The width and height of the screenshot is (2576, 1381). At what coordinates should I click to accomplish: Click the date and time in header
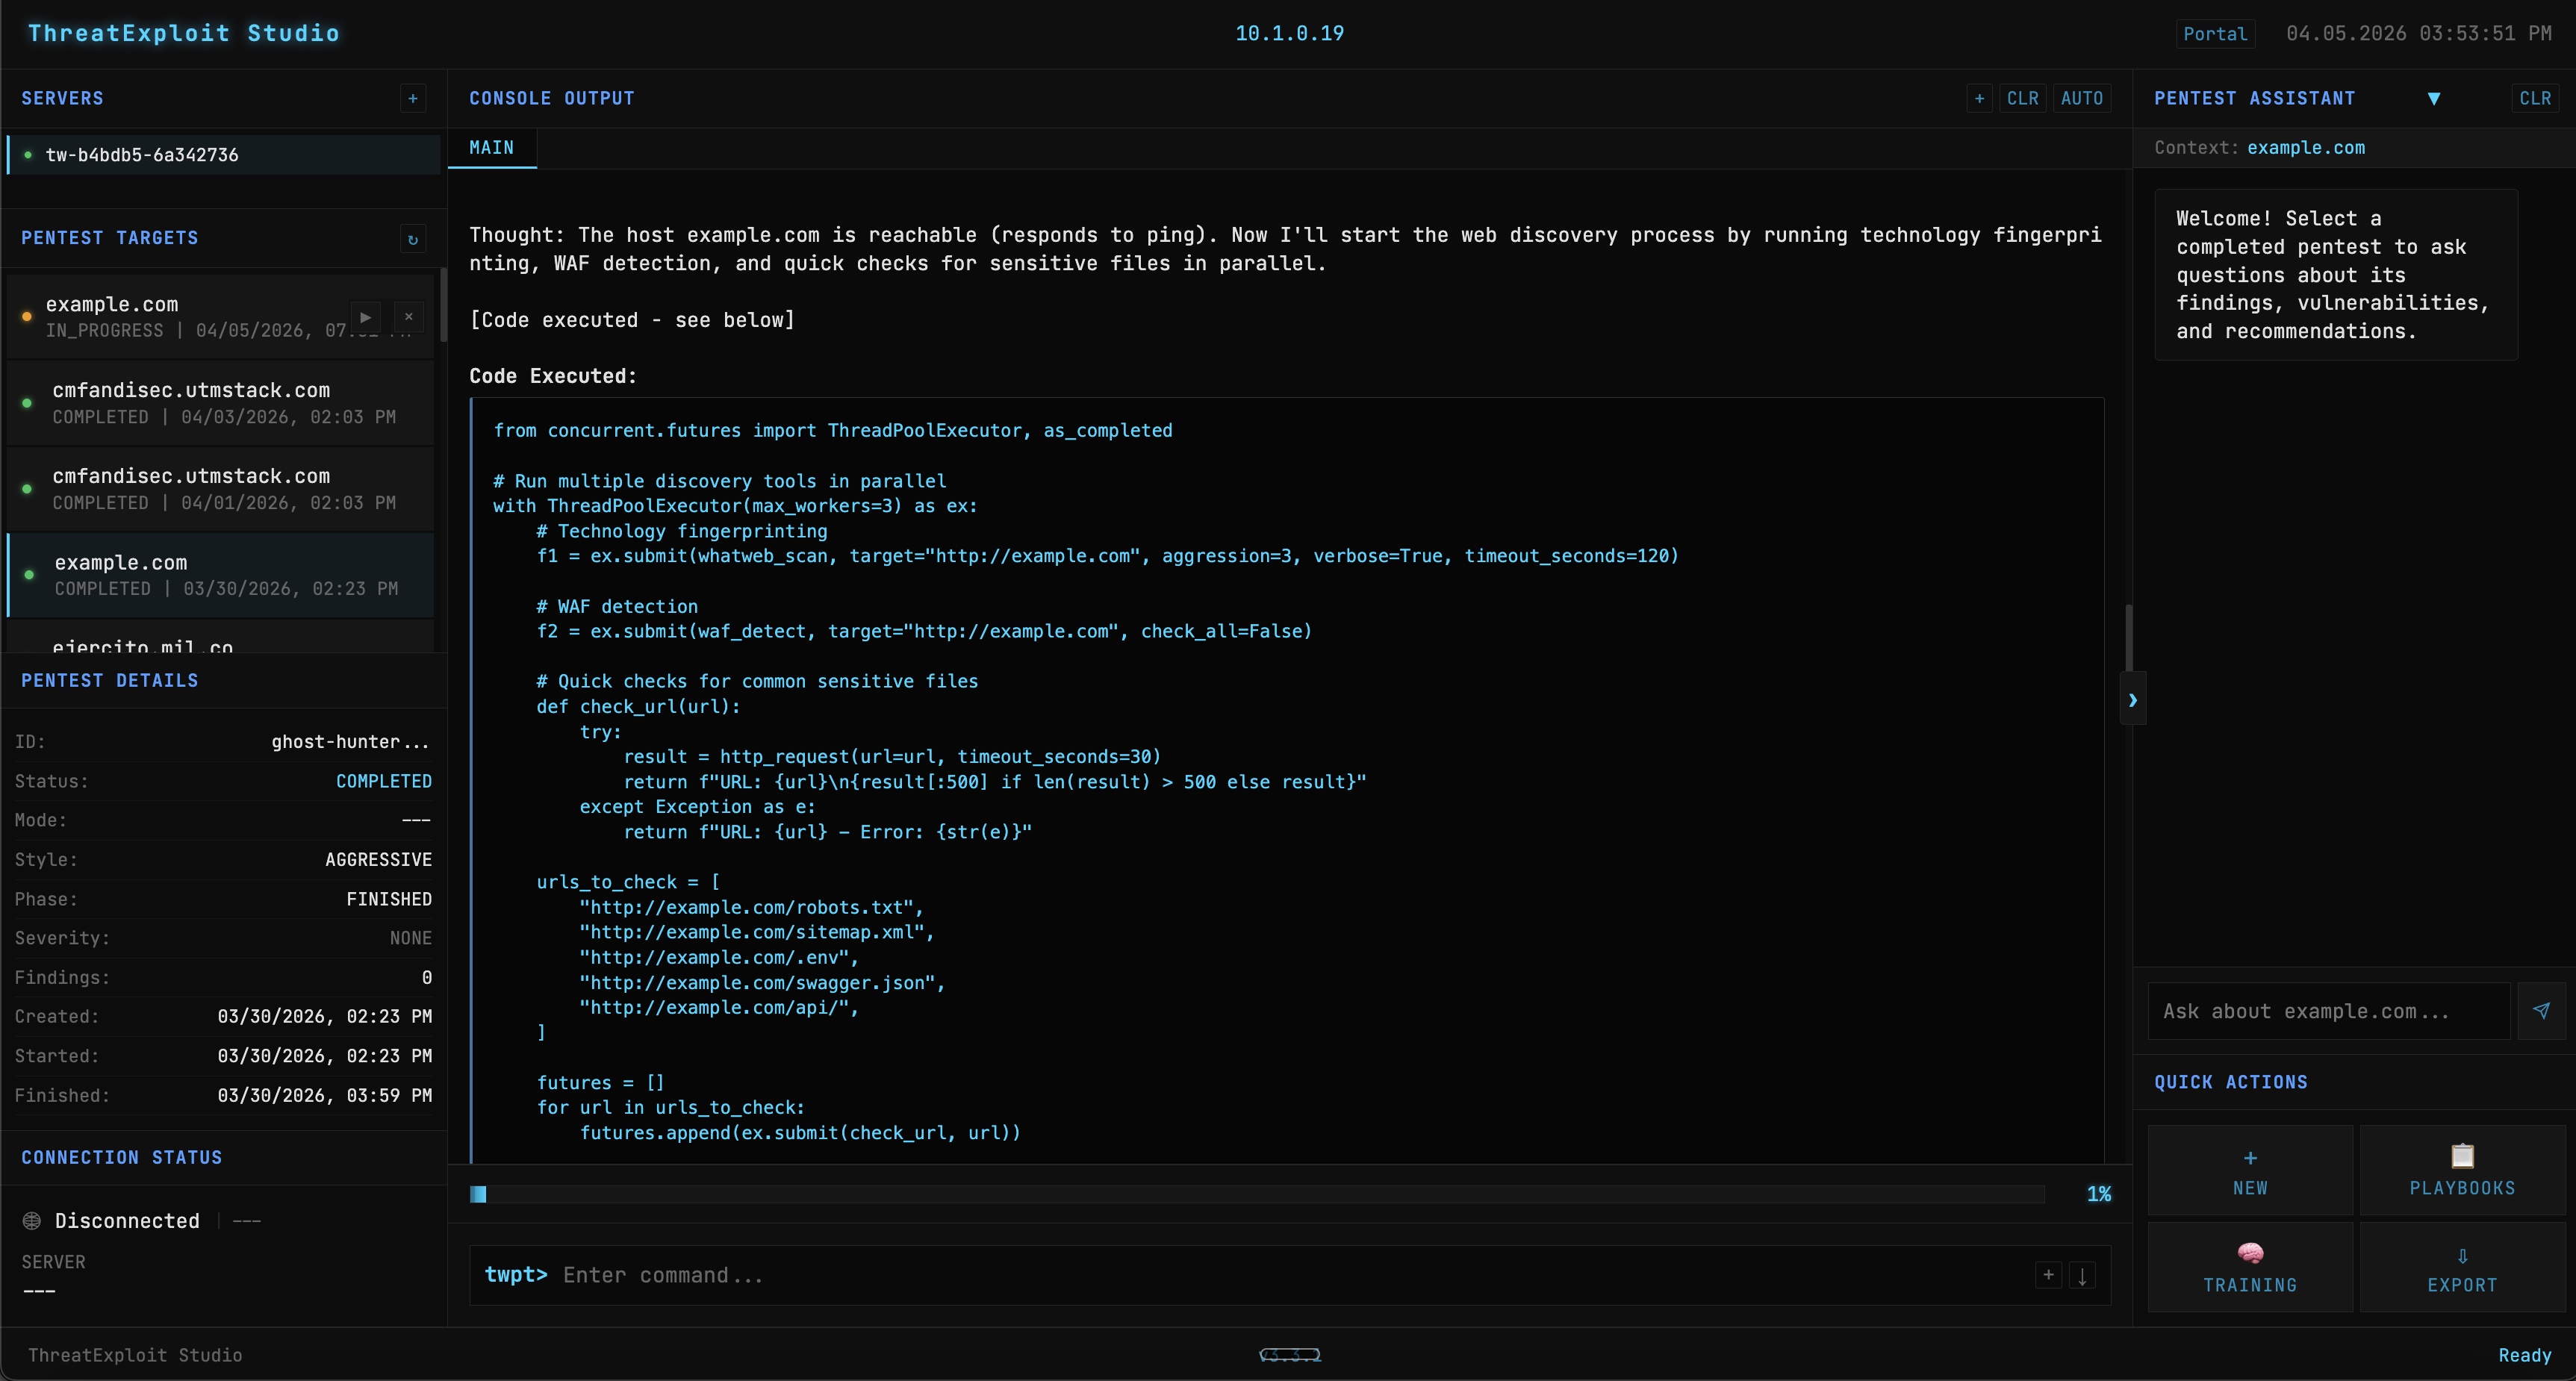2418,33
